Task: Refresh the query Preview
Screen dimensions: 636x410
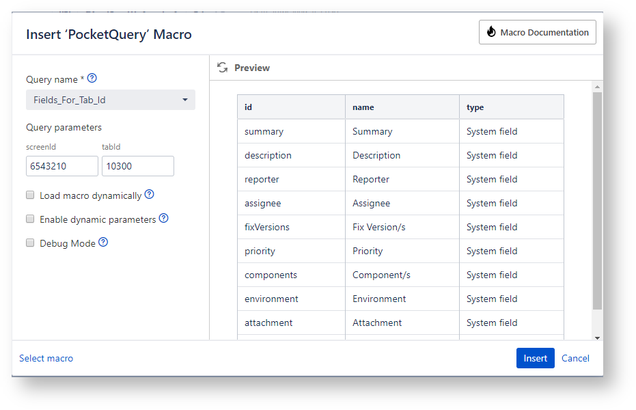Action: point(221,67)
